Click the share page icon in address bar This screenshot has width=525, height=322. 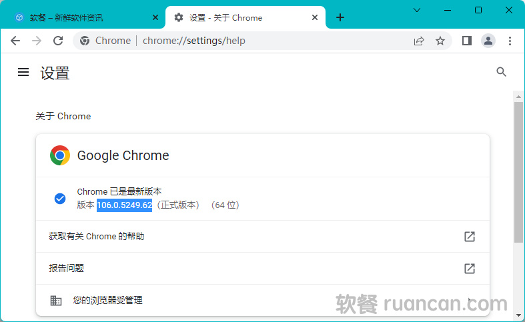click(x=419, y=41)
